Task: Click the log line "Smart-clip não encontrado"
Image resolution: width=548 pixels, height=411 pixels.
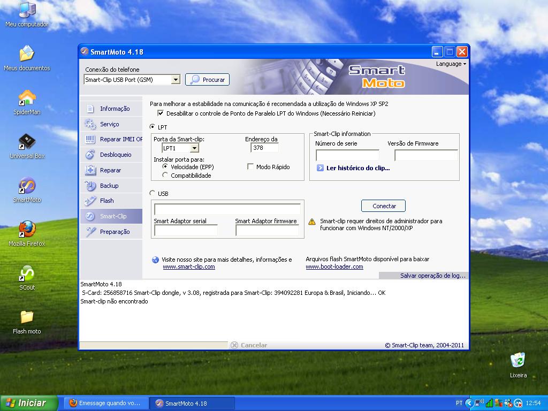Action: 115,301
